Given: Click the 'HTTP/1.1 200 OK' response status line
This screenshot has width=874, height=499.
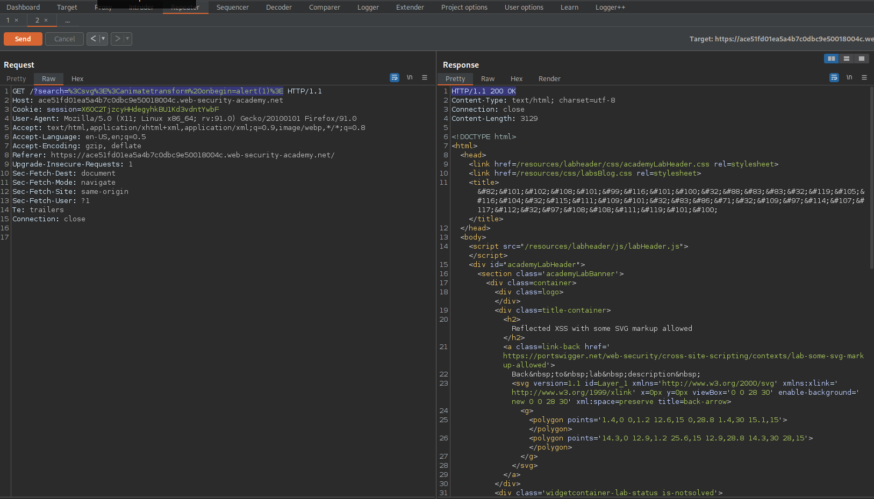Looking at the screenshot, I should point(484,91).
